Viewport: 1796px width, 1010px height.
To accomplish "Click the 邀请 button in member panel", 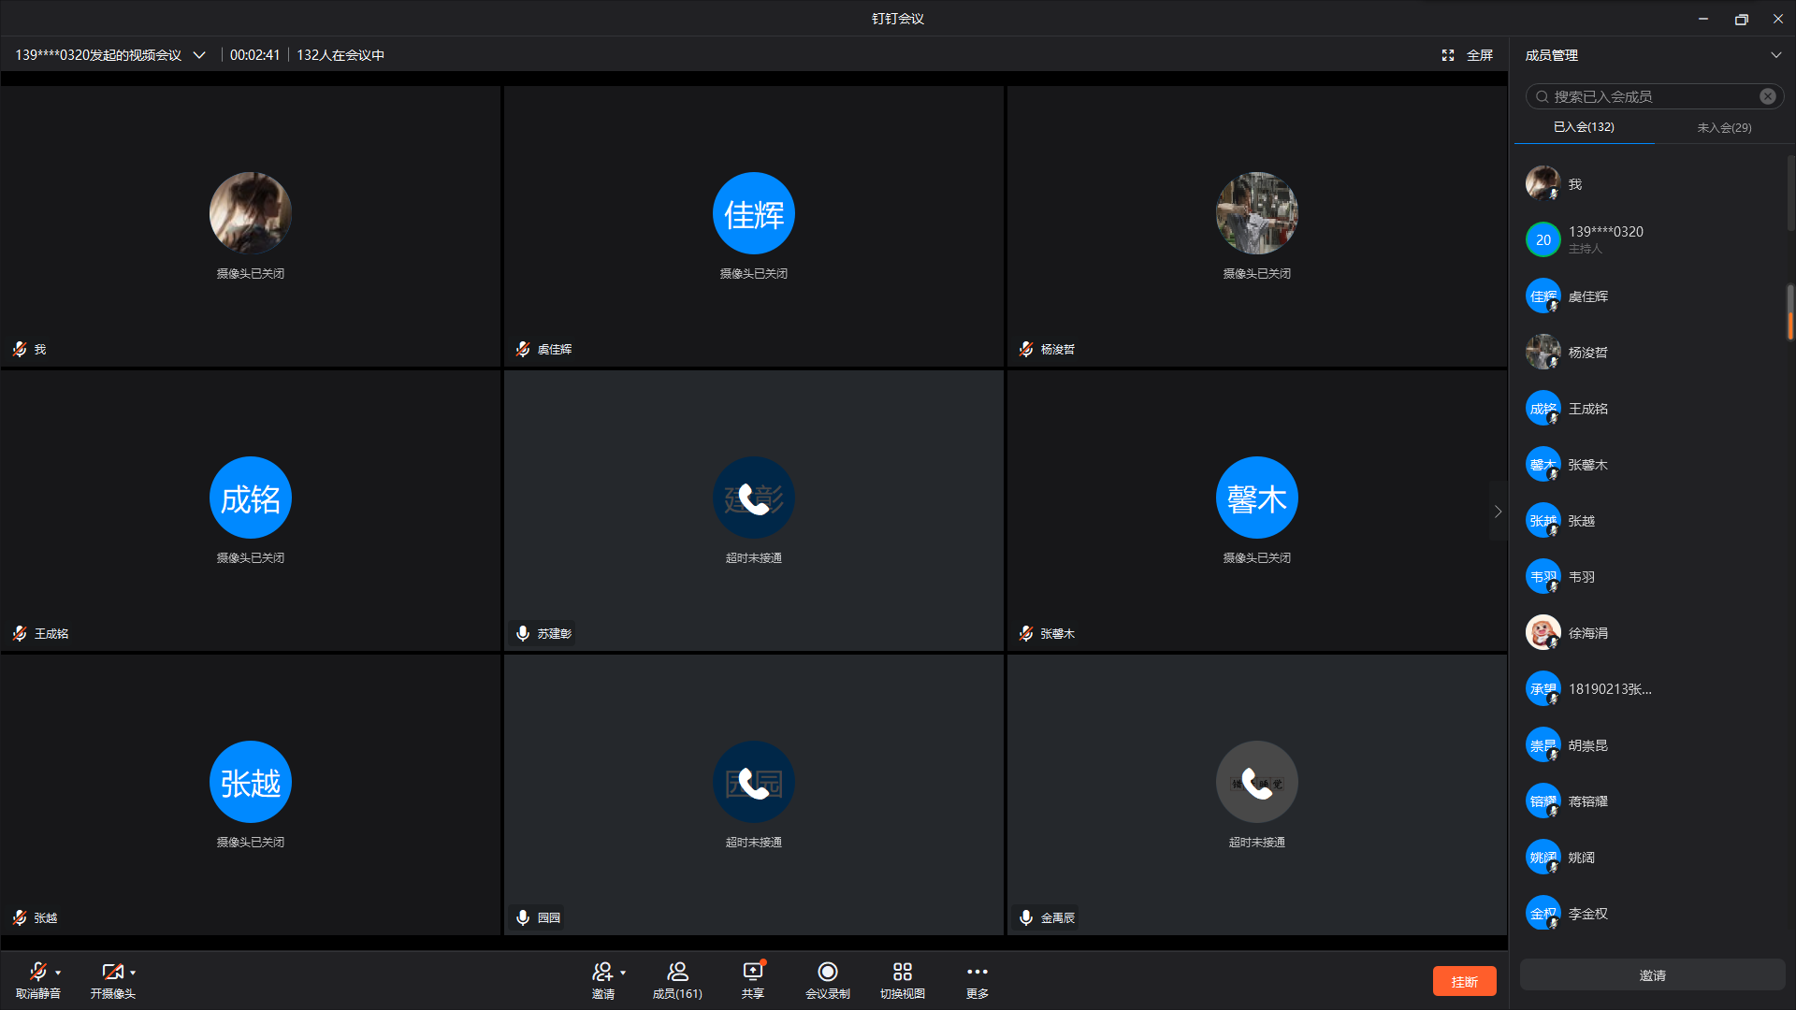I will coord(1652,975).
